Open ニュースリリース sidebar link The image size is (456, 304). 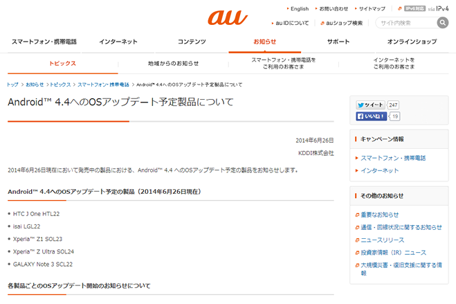(383, 240)
